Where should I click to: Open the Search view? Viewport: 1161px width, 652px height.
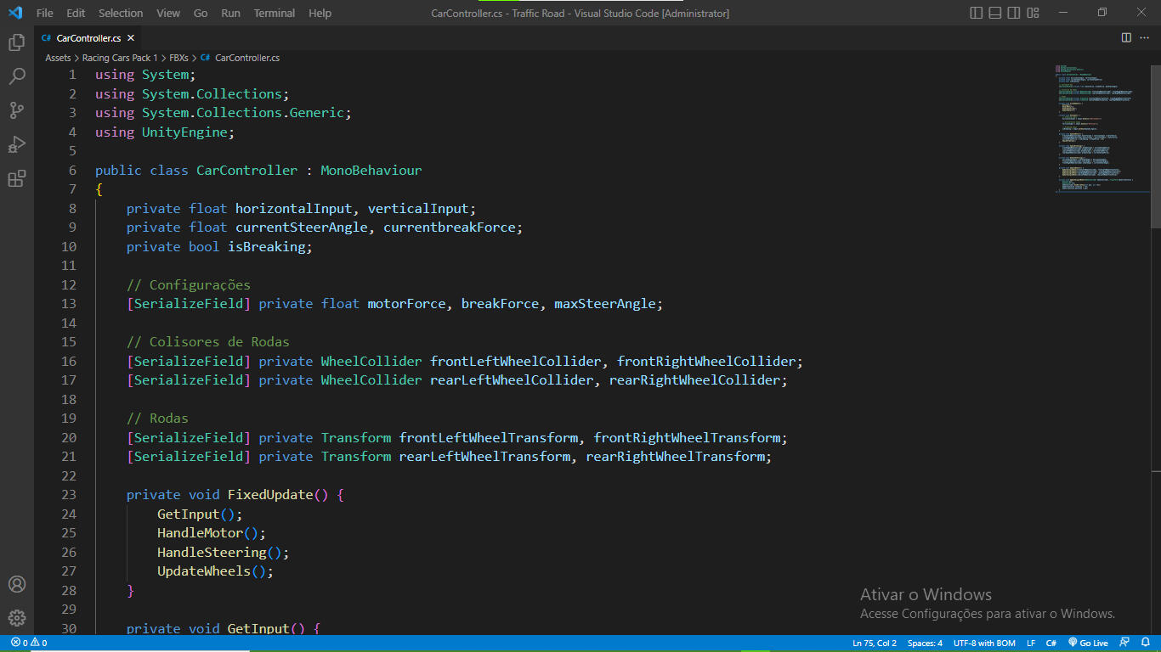click(17, 76)
